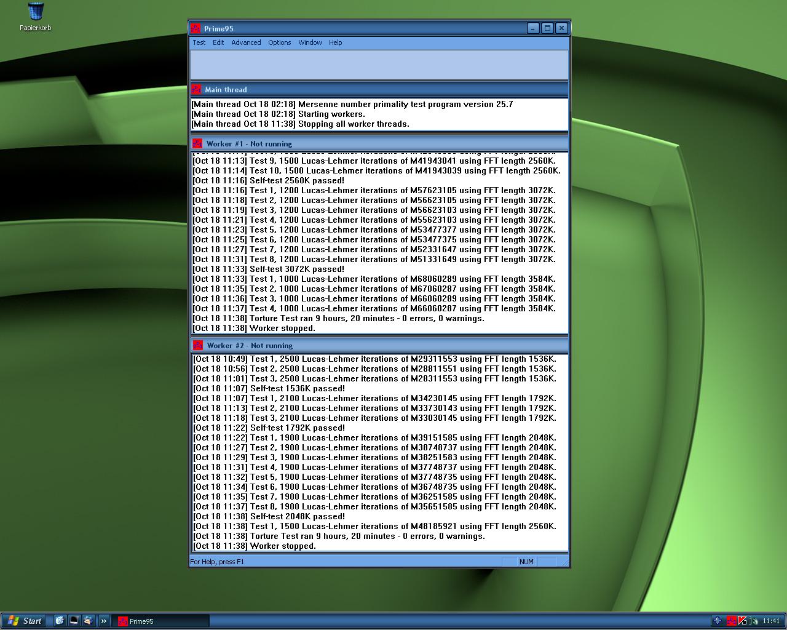This screenshot has width=787, height=630.
Task: Select the 'Worker #2 - Not running' title
Action: 250,345
